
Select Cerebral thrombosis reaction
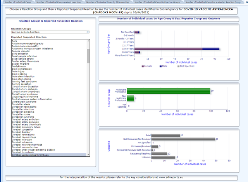(x=23, y=152)
